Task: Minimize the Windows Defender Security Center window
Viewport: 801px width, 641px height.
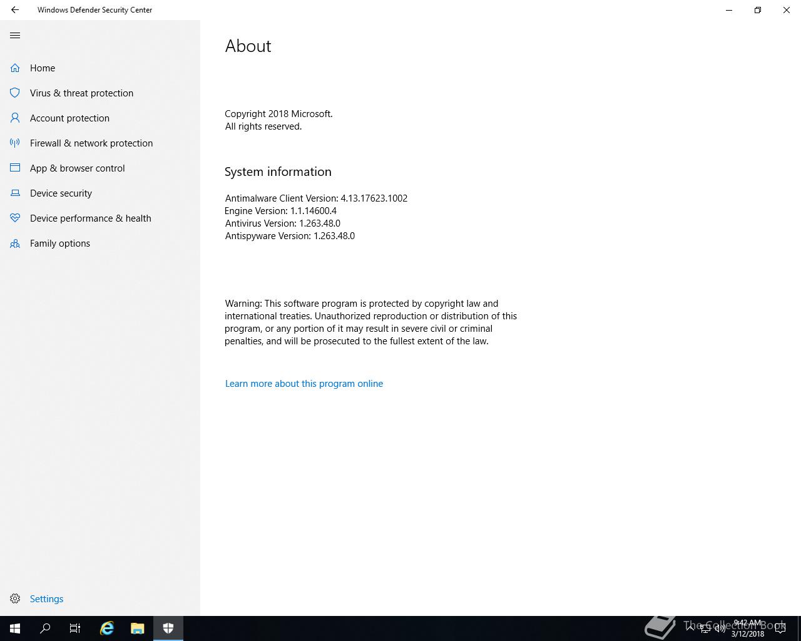Action: [x=729, y=10]
